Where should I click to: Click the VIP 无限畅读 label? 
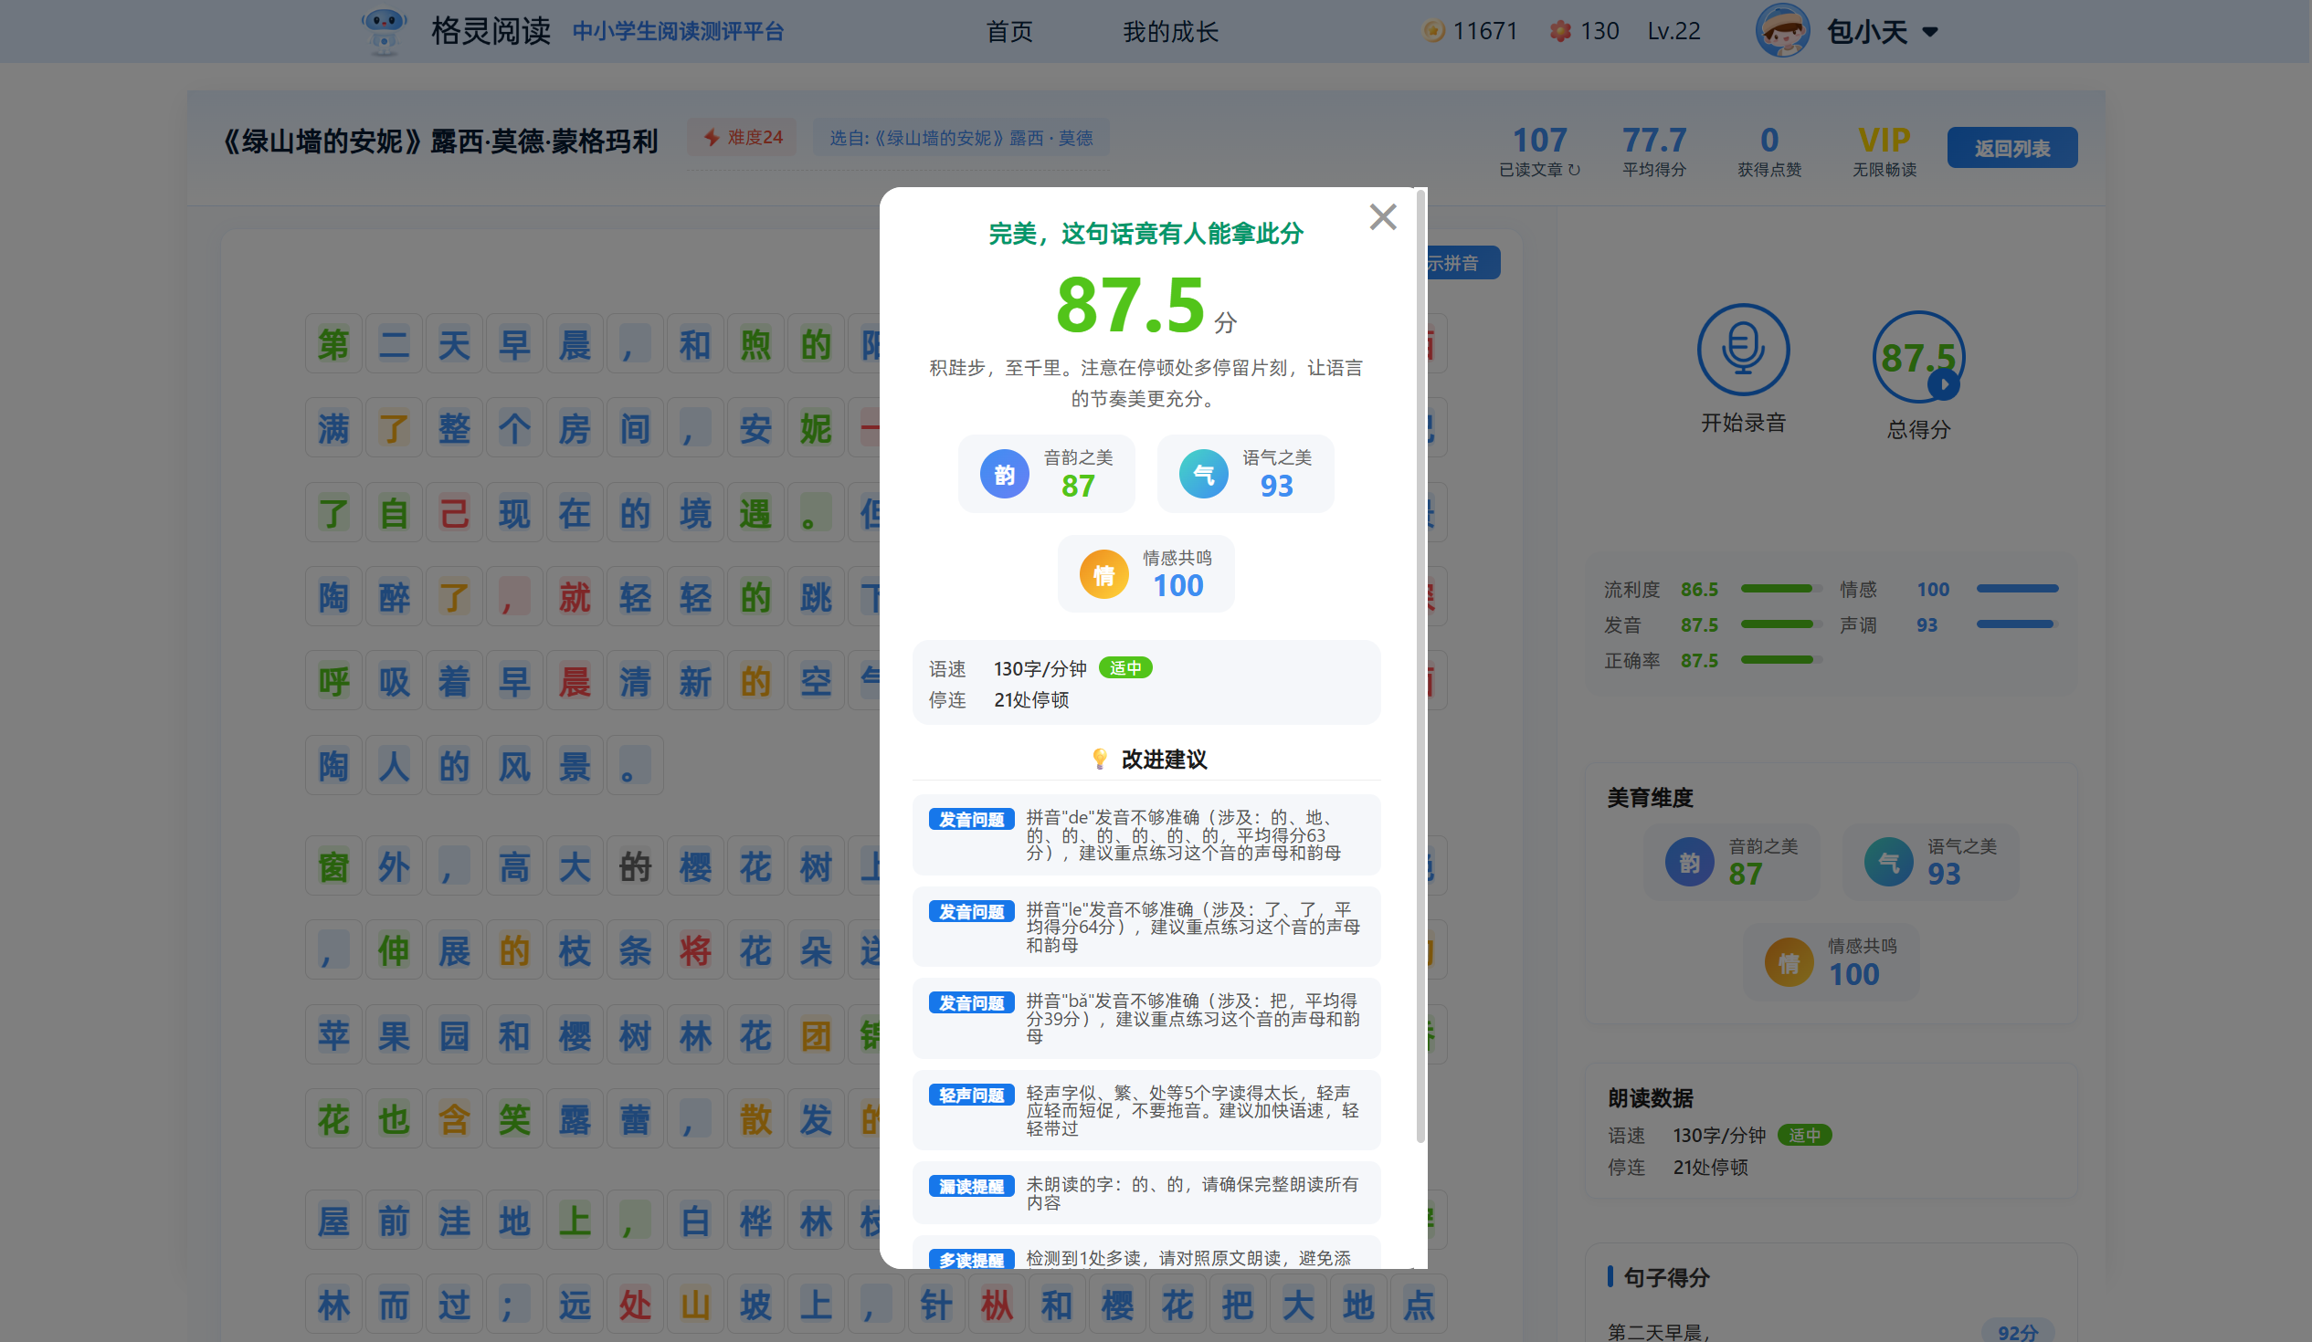click(x=1884, y=152)
